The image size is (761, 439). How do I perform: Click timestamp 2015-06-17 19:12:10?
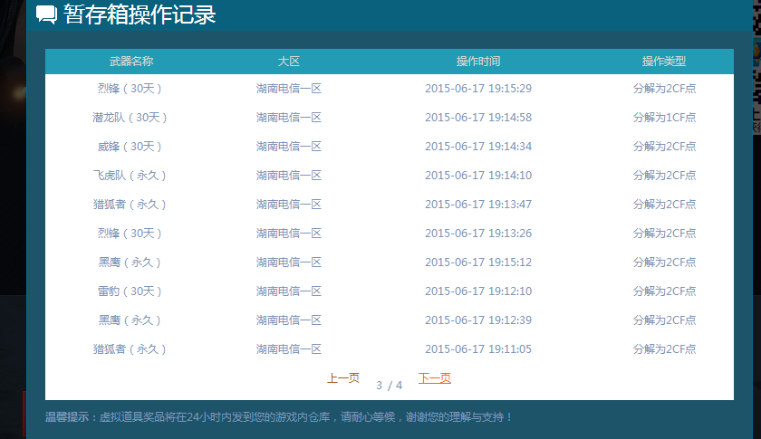click(478, 291)
